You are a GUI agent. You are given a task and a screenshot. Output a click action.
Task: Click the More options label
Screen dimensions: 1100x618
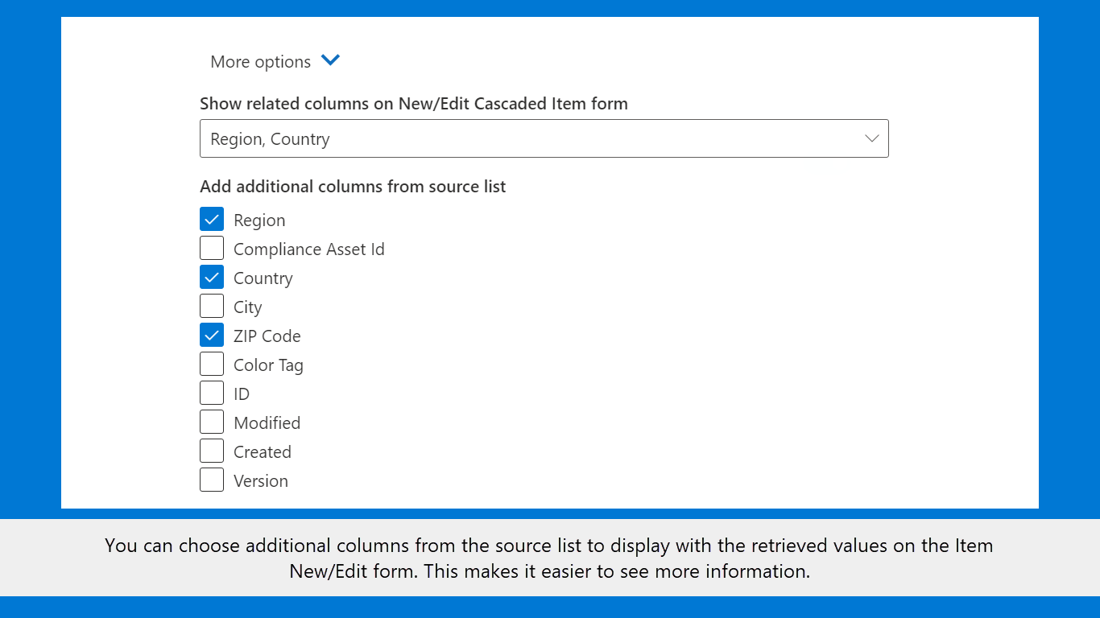pyautogui.click(x=260, y=62)
